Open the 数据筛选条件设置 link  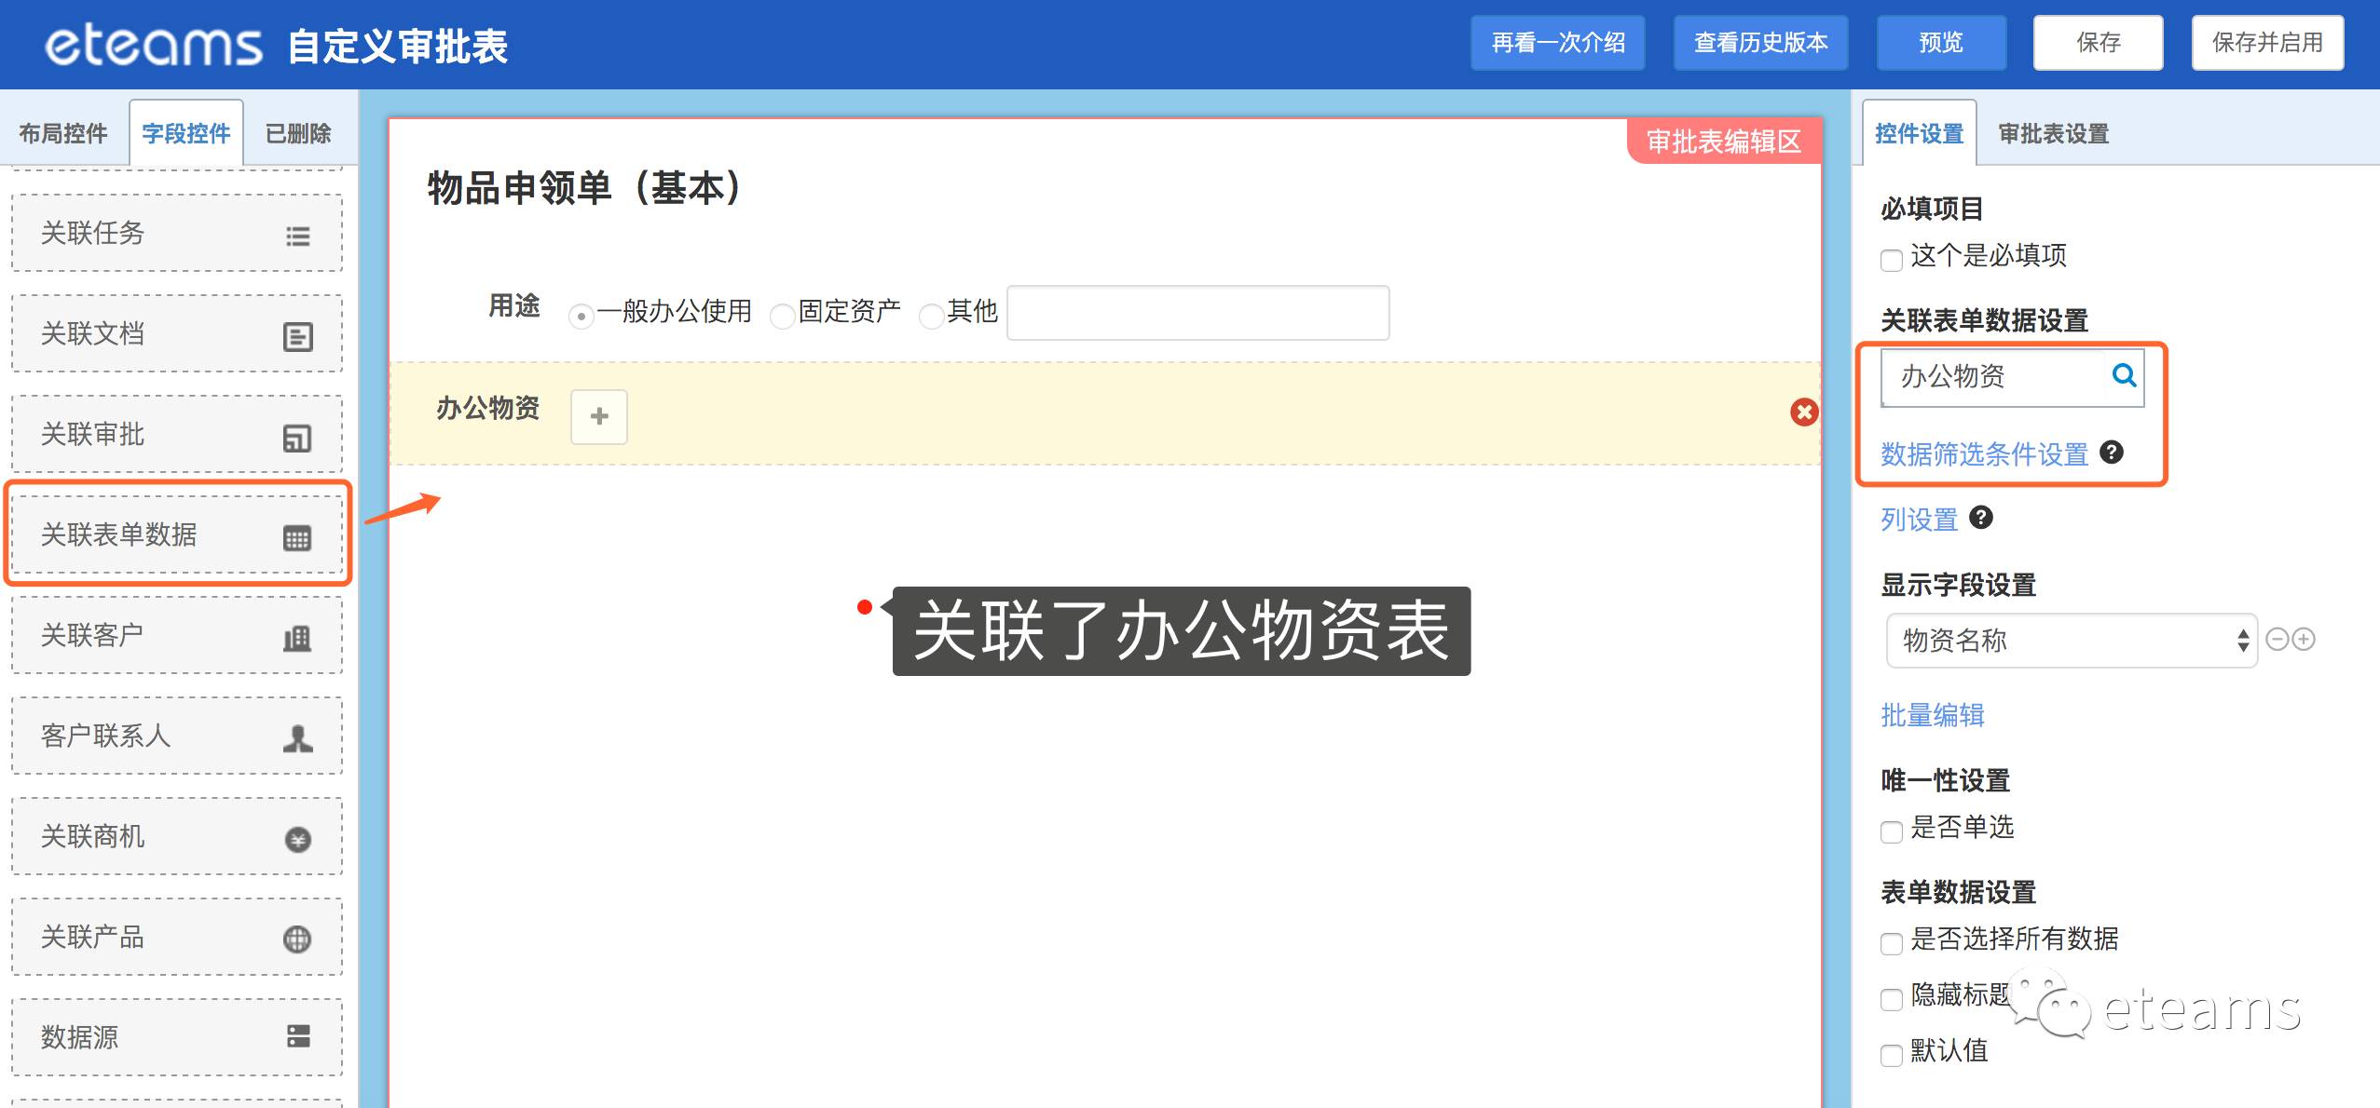coord(1984,454)
